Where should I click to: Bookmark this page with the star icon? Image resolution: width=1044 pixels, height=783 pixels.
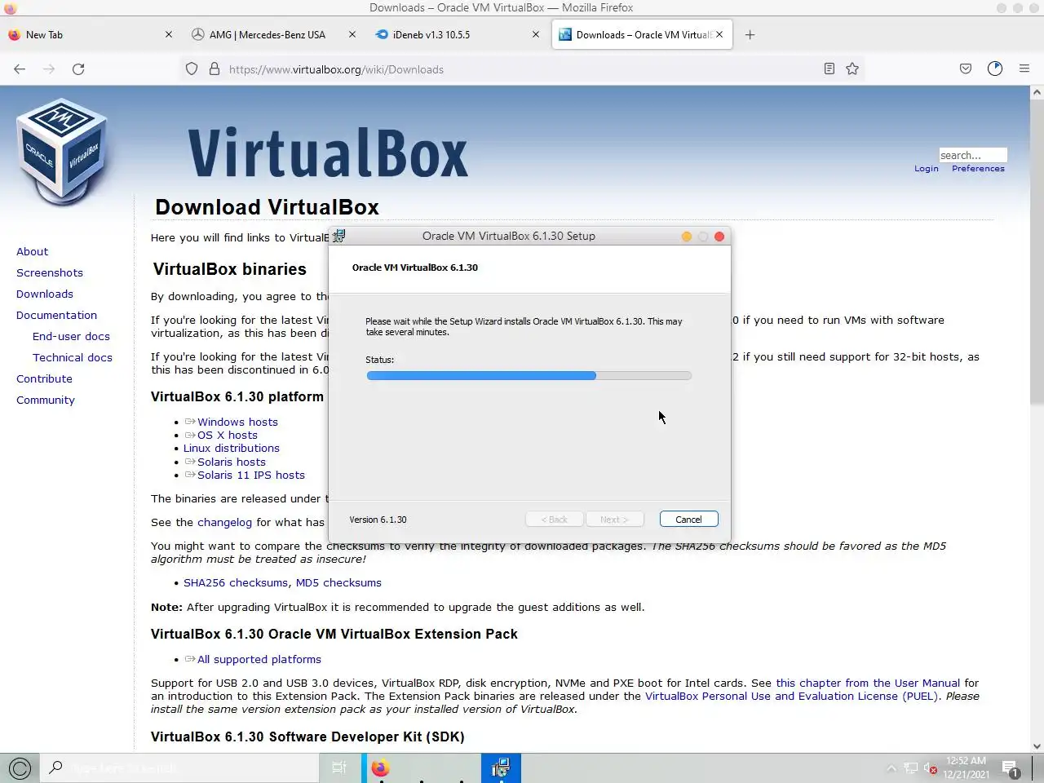[x=852, y=69]
